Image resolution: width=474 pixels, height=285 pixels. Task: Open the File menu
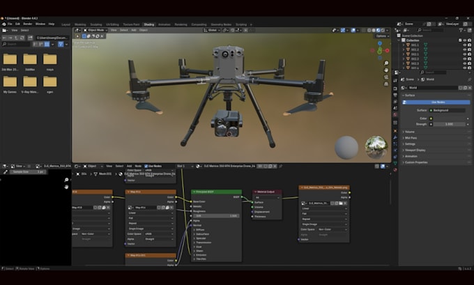[10, 24]
